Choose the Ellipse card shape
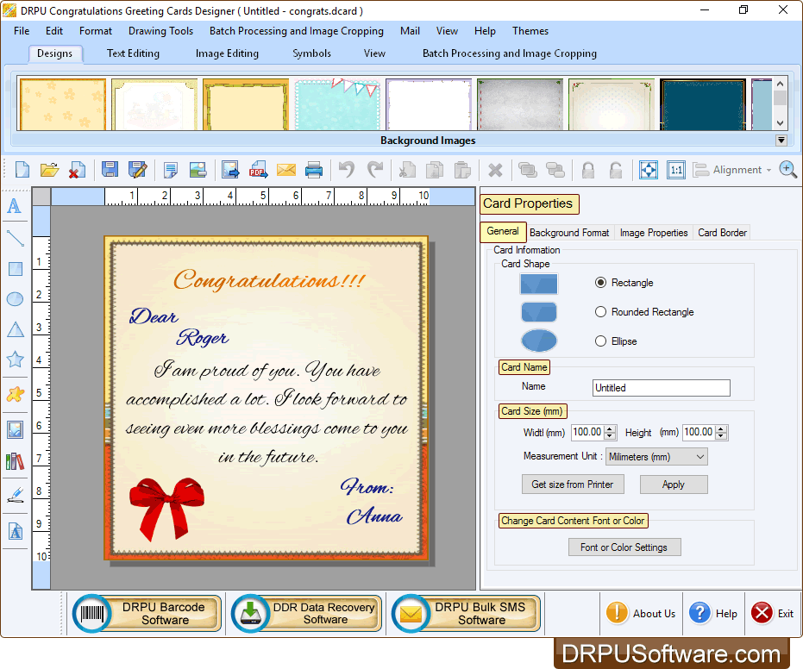803x669 pixels. click(600, 341)
